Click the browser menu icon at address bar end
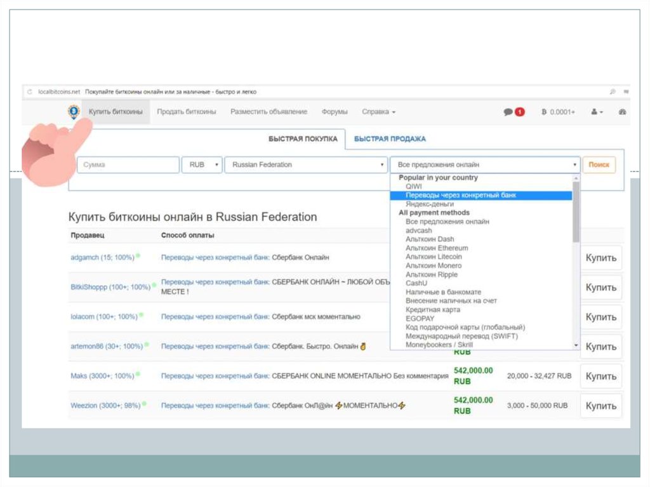The image size is (650, 487). [x=627, y=91]
